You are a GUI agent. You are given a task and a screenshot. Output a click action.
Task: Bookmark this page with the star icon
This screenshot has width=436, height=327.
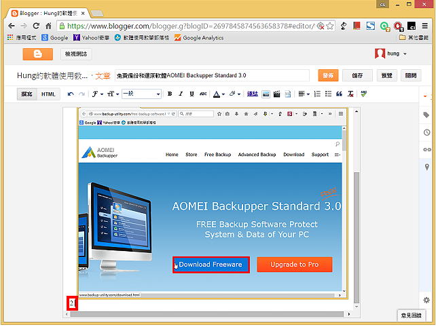click(330, 26)
